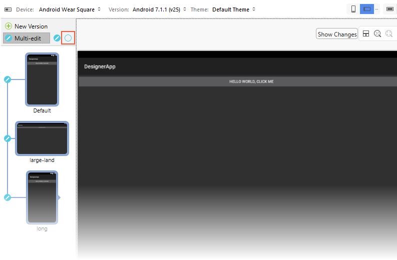Click the magnifier zoom icon with arrows

377,33
